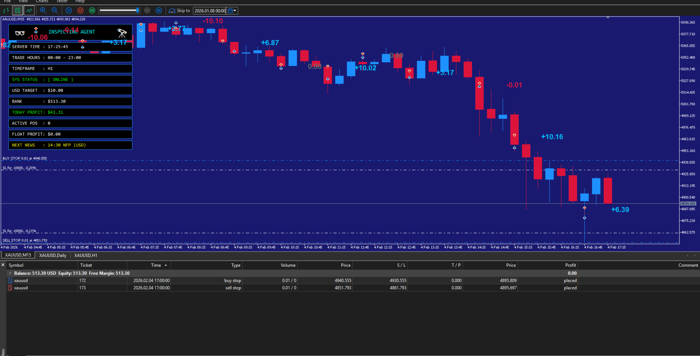Sort orders by the Volume column
The width and height of the screenshot is (700, 356).
(270, 265)
